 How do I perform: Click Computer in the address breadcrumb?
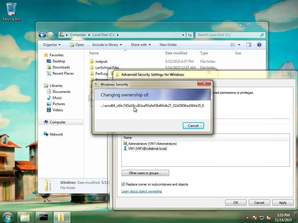click(78, 35)
